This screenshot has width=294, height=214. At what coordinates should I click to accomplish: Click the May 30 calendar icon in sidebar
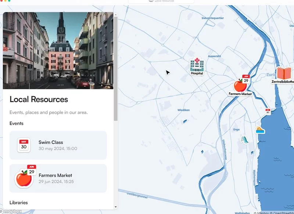24,145
